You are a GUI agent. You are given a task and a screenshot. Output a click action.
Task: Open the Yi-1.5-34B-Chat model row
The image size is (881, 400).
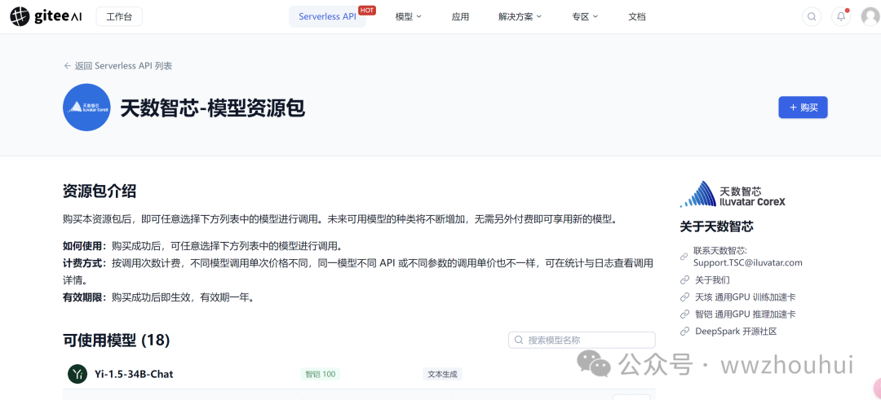[x=359, y=374]
